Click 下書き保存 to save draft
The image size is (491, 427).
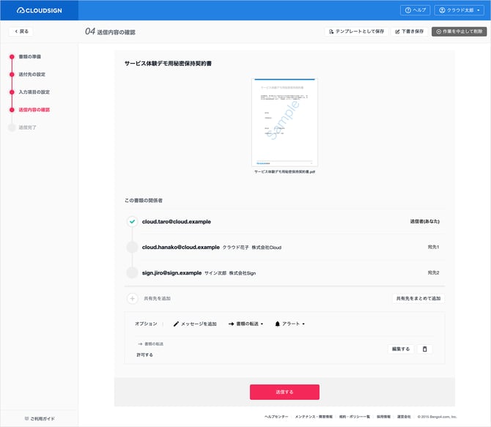408,31
